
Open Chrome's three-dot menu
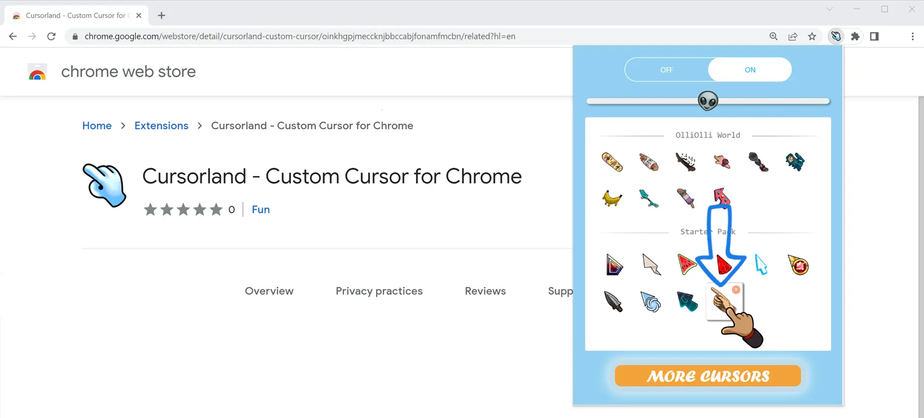point(912,36)
